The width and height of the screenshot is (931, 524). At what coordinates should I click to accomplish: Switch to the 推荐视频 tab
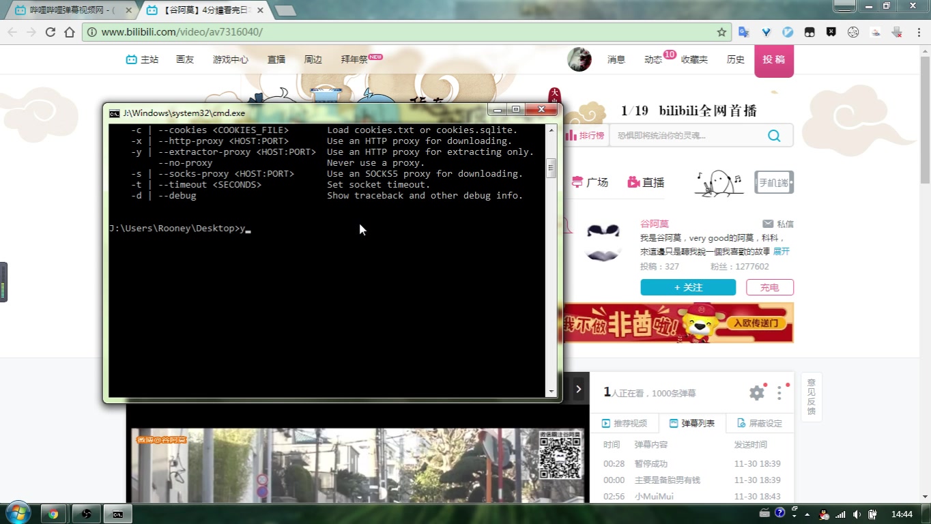pyautogui.click(x=625, y=424)
